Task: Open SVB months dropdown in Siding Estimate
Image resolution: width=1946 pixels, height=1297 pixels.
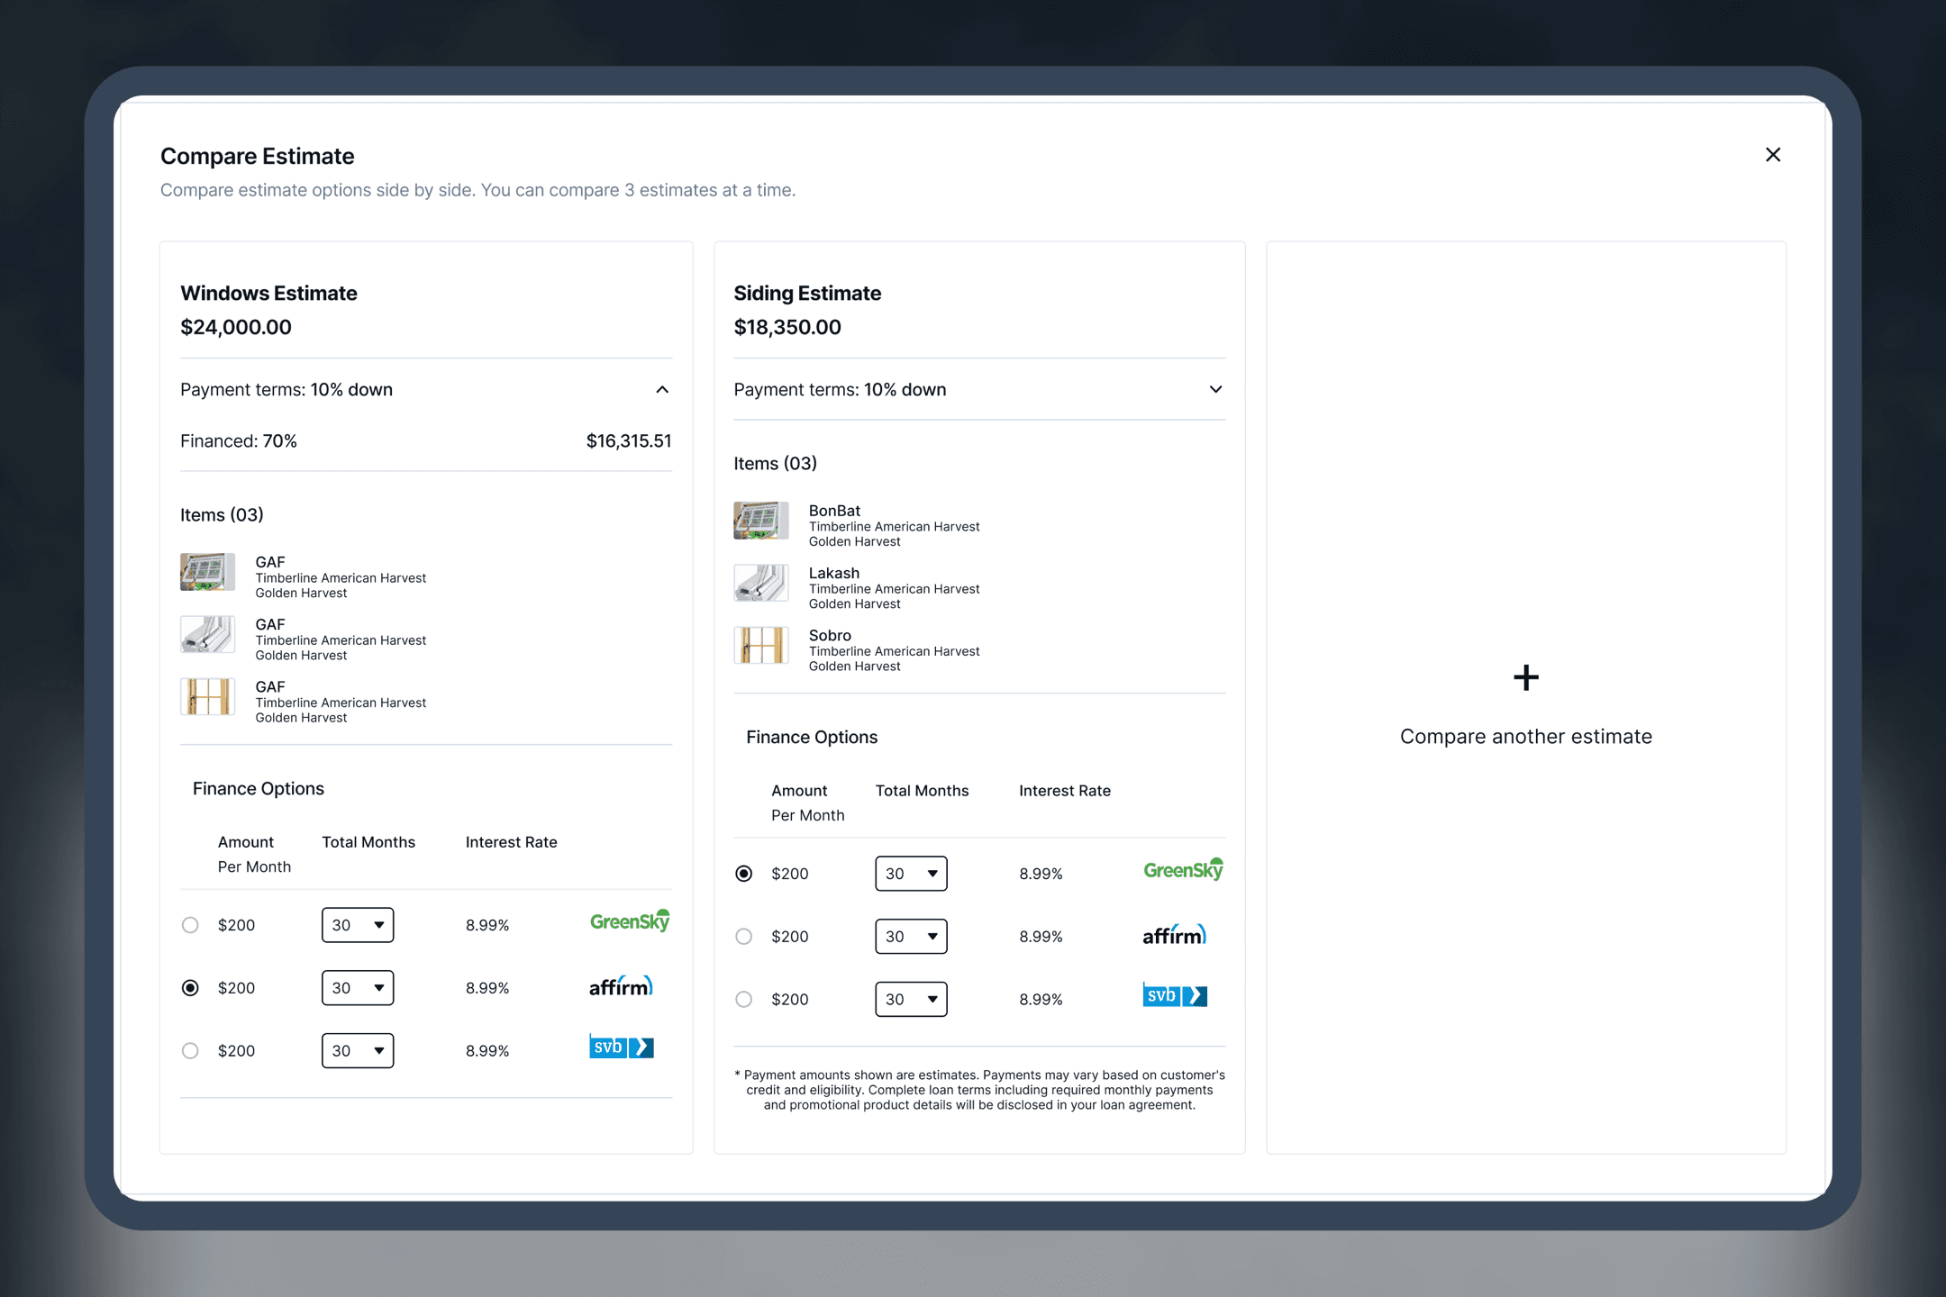Action: click(x=911, y=1000)
